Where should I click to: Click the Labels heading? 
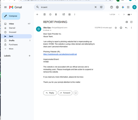point(7,56)
